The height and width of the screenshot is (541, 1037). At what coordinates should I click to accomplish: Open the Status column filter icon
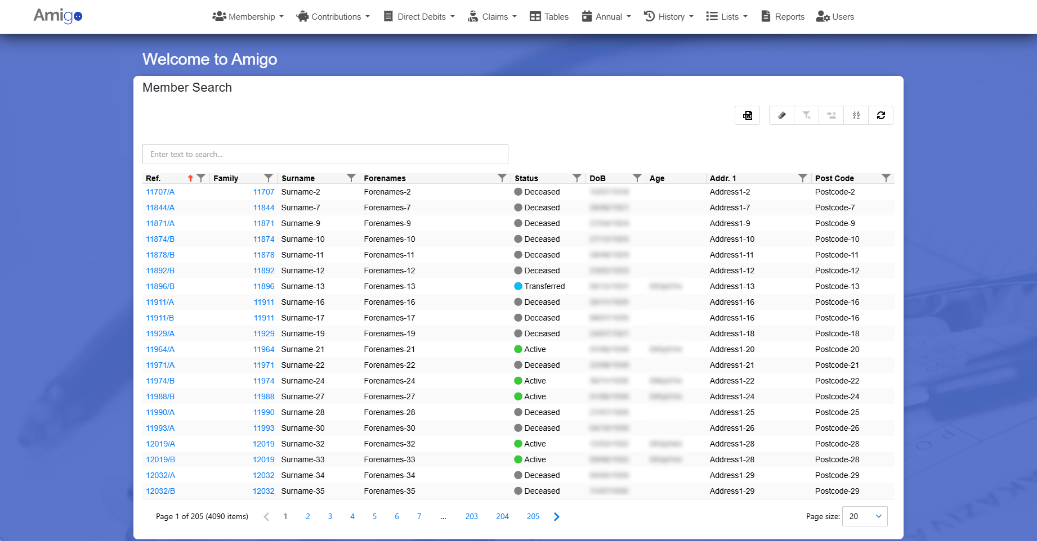pyautogui.click(x=576, y=178)
